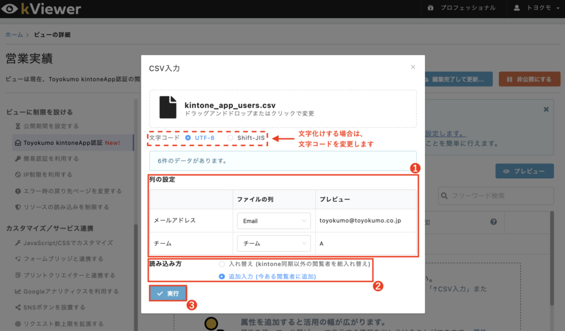Viewport: 565px width, 331px height.
Task: Click the kViewer eye logo
Action: tap(9, 9)
